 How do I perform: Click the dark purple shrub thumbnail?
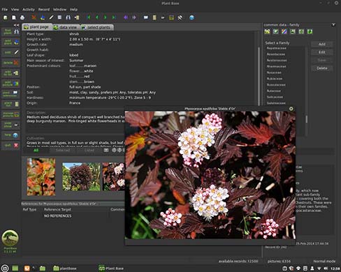[81, 176]
